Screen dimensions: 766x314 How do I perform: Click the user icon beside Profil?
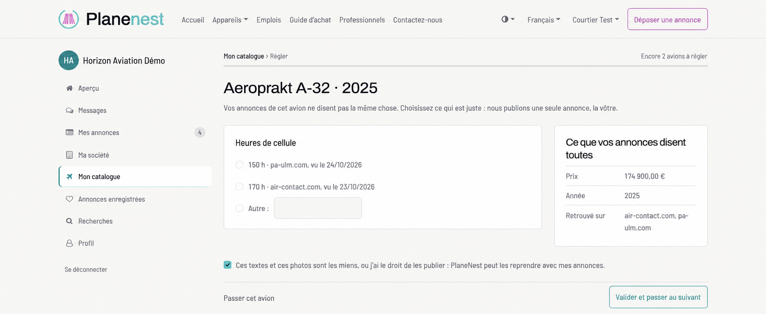(x=69, y=243)
